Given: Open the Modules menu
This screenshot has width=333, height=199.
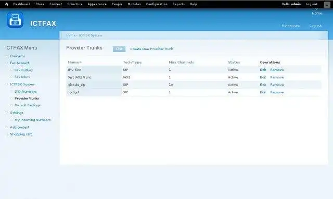Looking at the screenshot, I should click(134, 4).
